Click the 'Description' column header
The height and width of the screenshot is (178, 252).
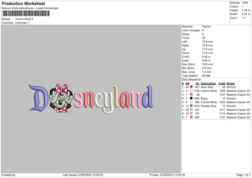click(208, 84)
